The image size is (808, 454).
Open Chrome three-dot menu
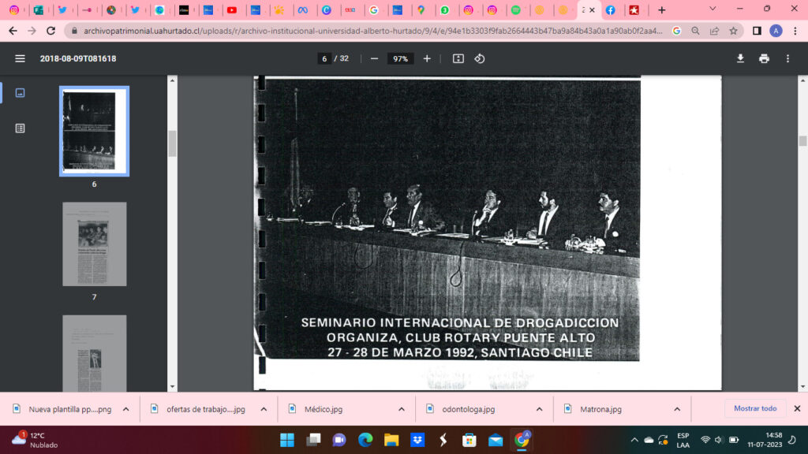pos(795,31)
